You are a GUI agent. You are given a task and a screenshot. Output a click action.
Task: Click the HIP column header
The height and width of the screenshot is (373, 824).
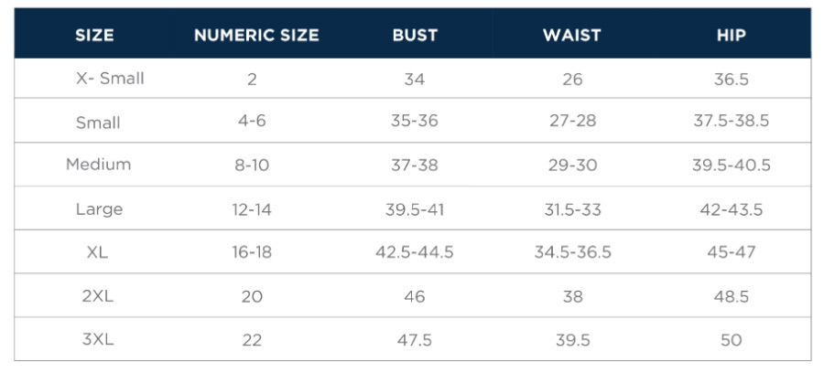pos(731,36)
